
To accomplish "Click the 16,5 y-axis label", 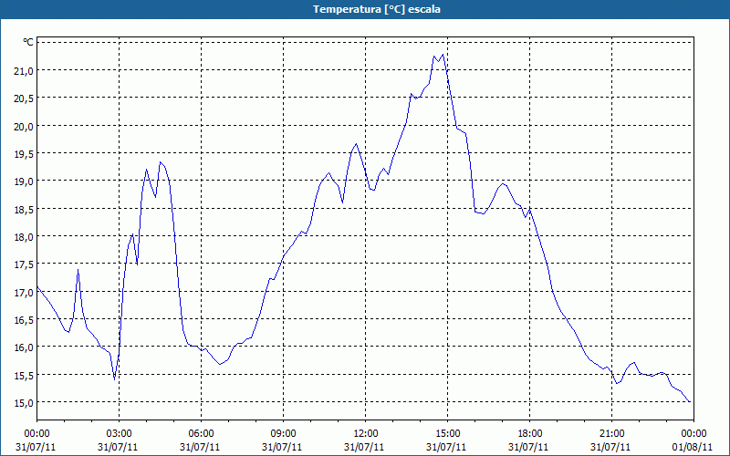I will (24, 319).
